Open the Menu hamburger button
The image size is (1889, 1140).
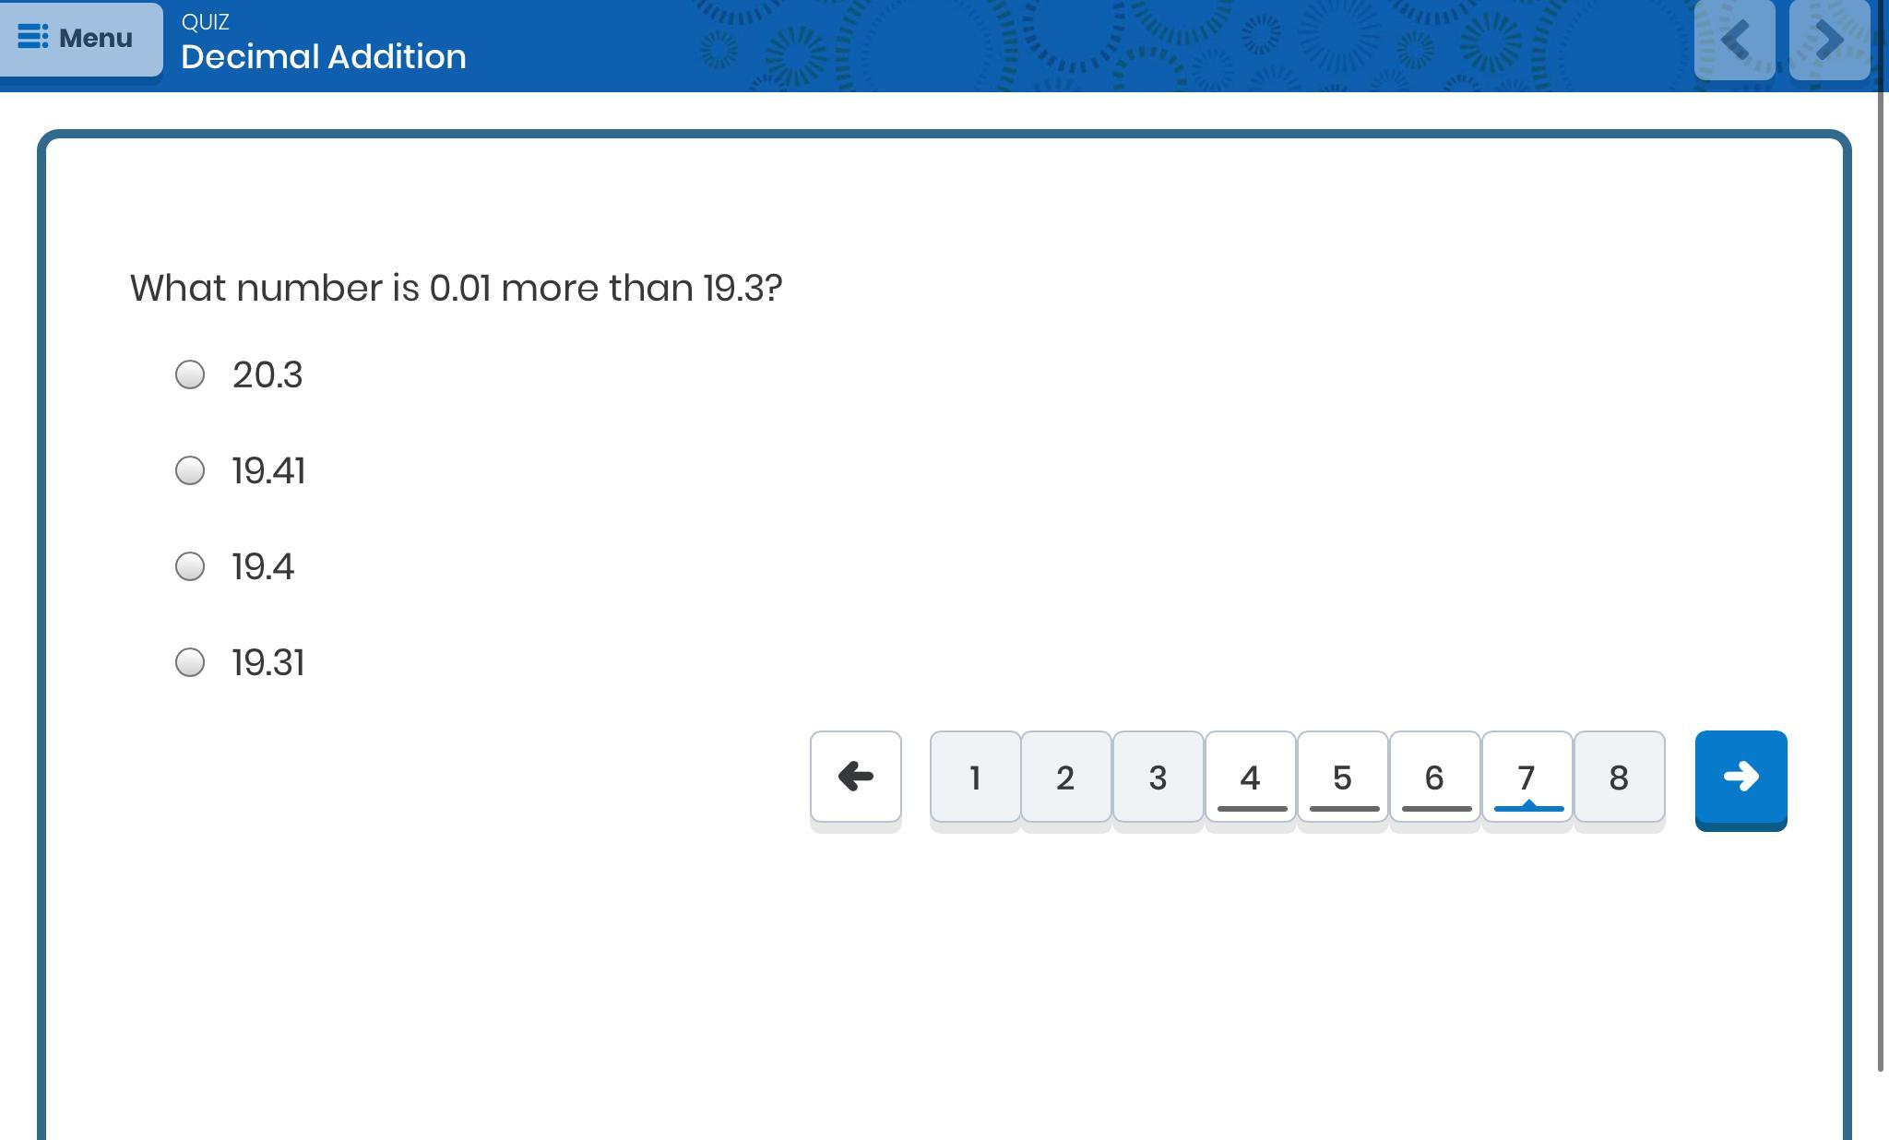point(79,39)
